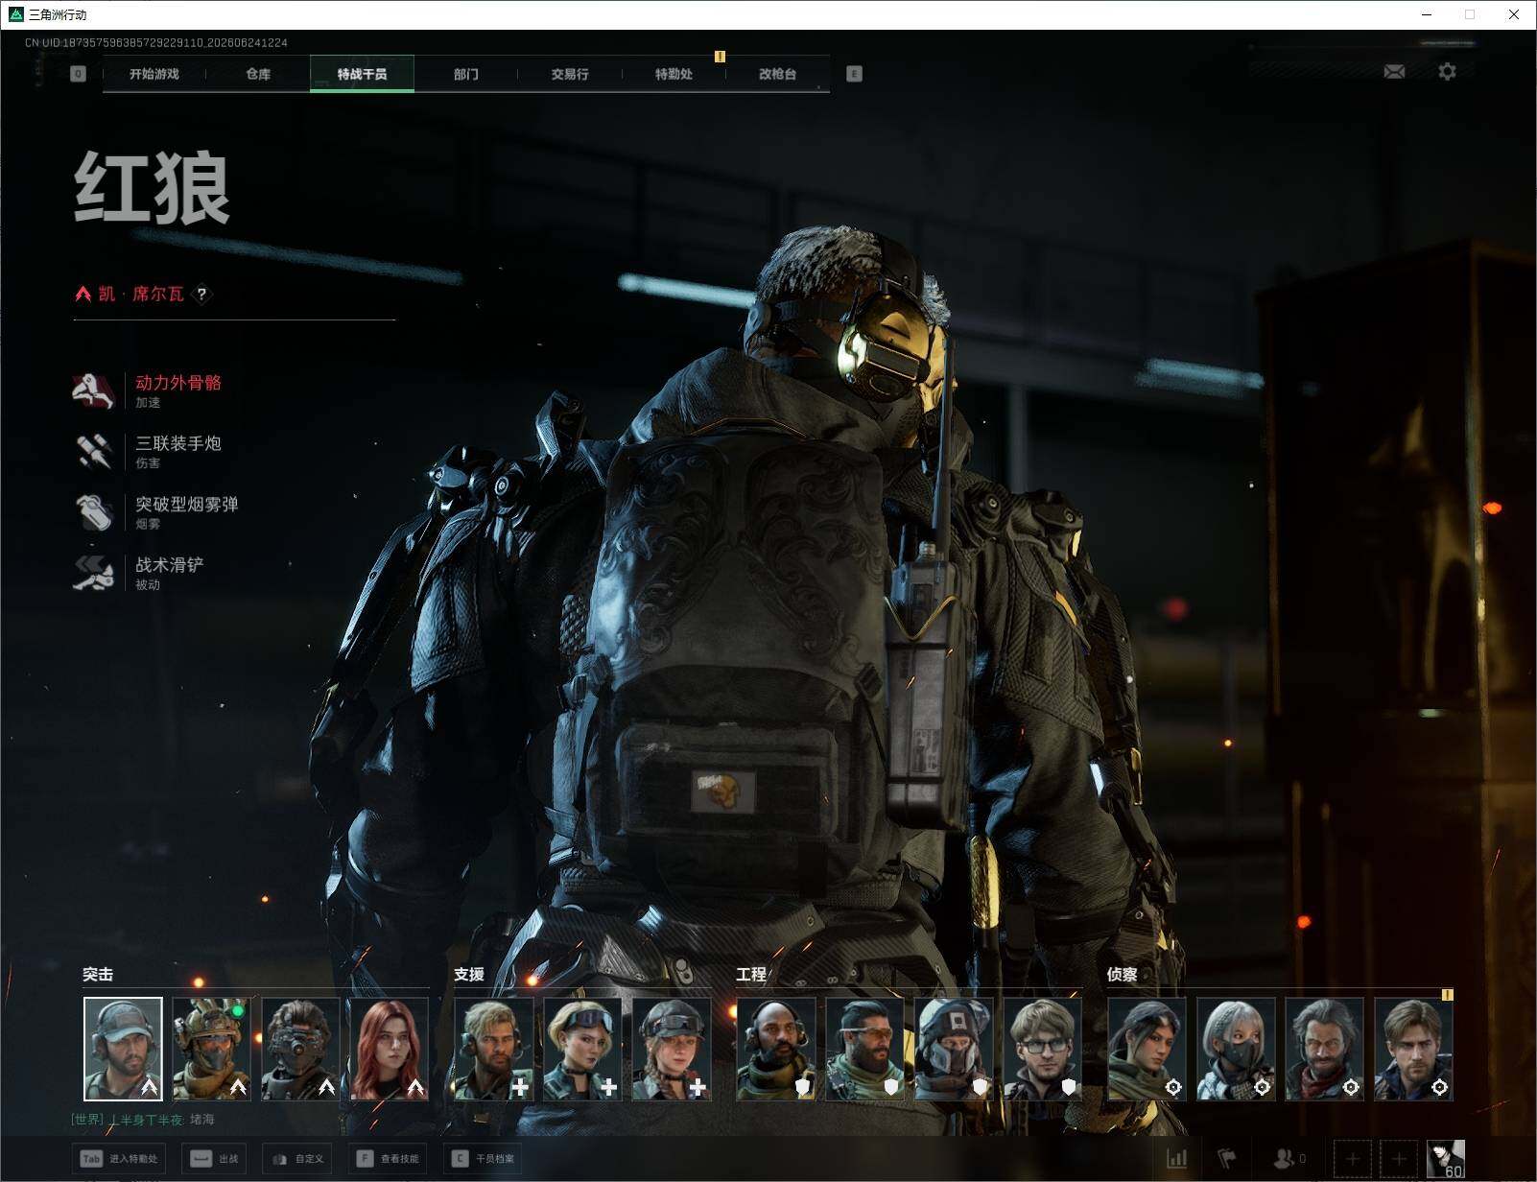Click the 侦察 category label
The image size is (1537, 1182).
[x=1122, y=974]
